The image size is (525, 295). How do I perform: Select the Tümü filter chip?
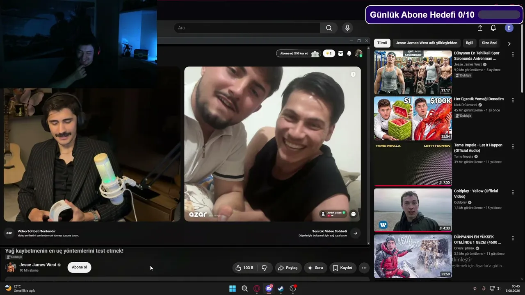(382, 43)
